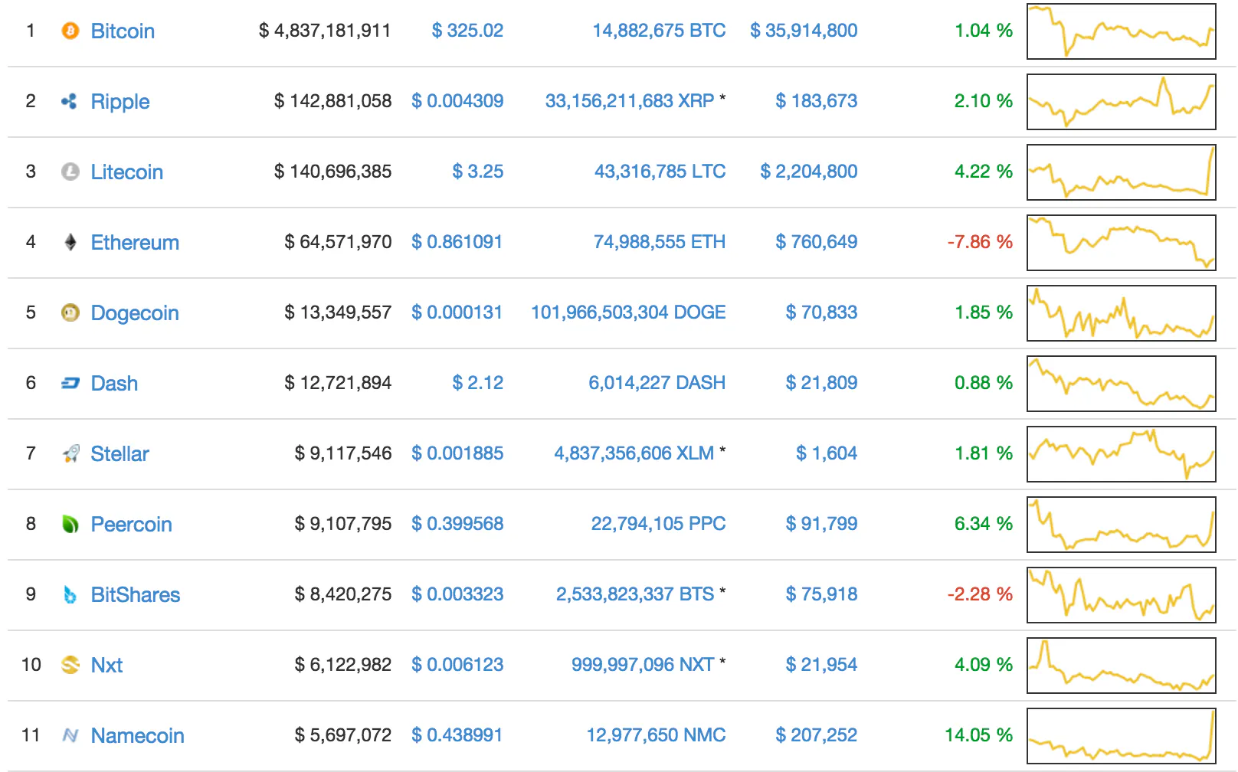The width and height of the screenshot is (1238, 772).
Task: Click Dogecoin price $ 0.000131
Action: click(x=457, y=312)
